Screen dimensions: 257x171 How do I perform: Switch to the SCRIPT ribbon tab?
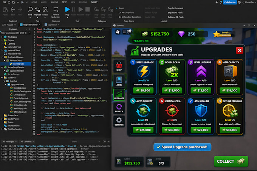[x=94, y=2]
